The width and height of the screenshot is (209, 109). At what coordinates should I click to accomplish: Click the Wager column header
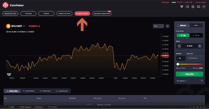coord(39,98)
